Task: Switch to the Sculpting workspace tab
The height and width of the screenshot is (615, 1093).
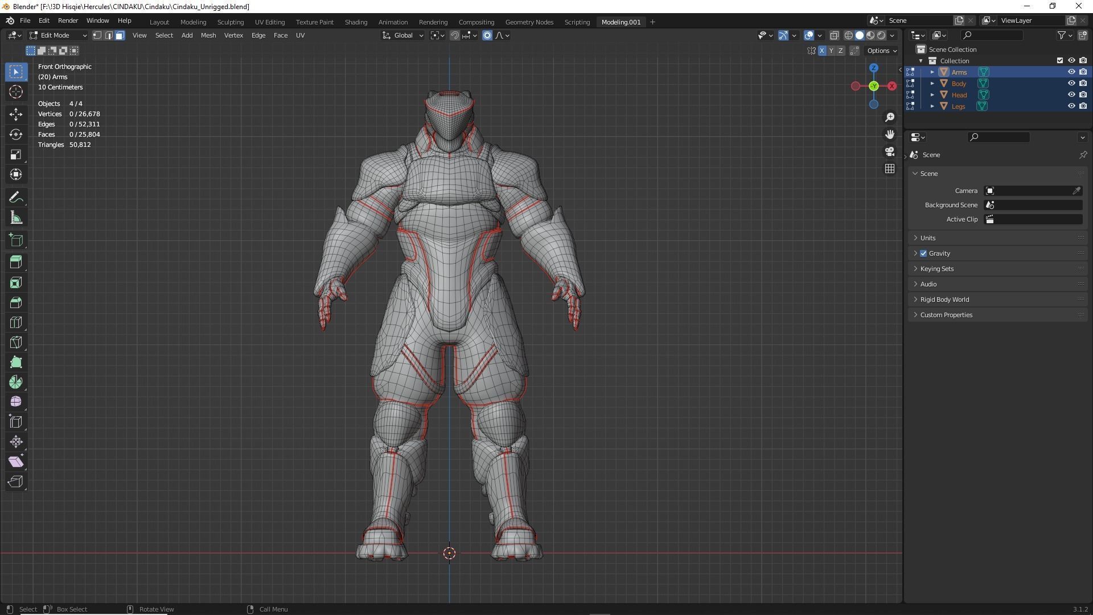Action: coord(231,22)
